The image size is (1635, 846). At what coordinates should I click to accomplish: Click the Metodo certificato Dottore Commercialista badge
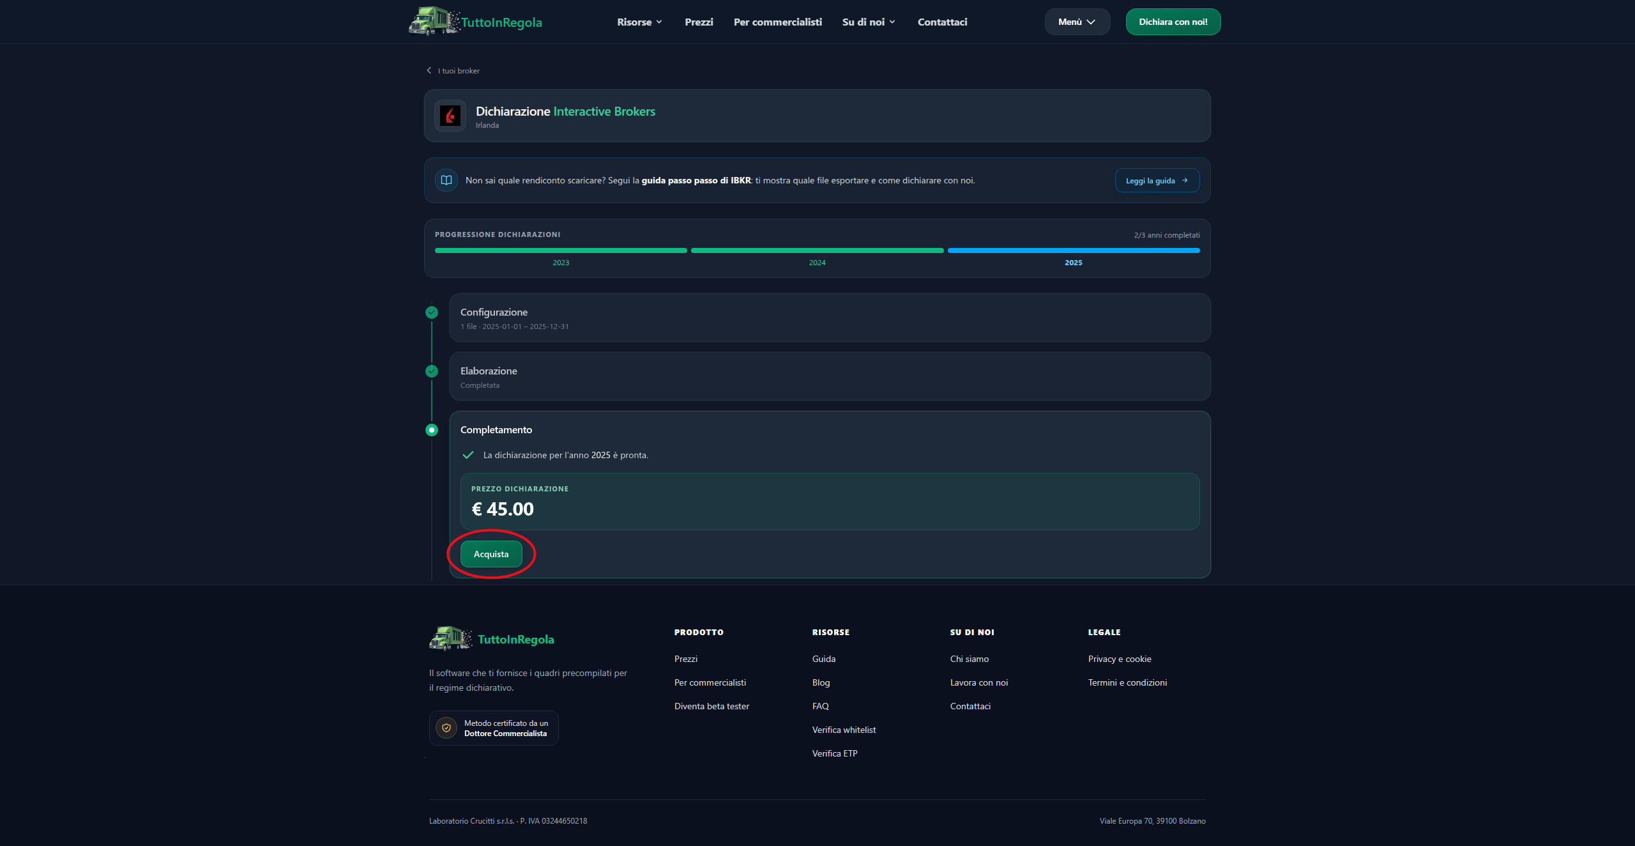[494, 728]
